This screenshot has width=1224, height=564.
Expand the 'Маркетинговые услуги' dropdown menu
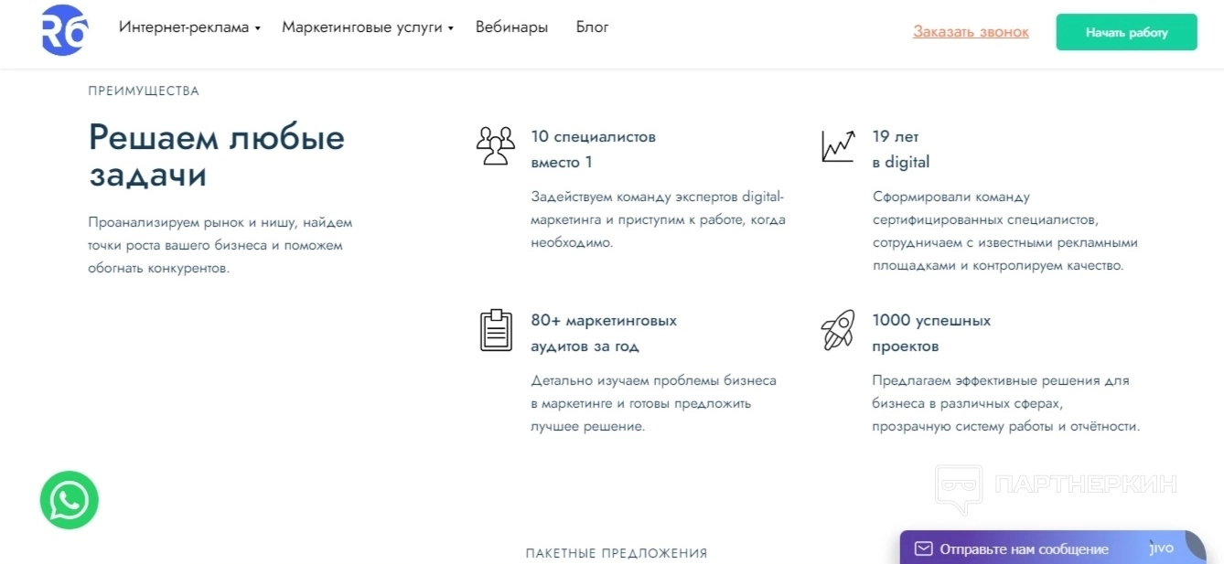coord(368,27)
